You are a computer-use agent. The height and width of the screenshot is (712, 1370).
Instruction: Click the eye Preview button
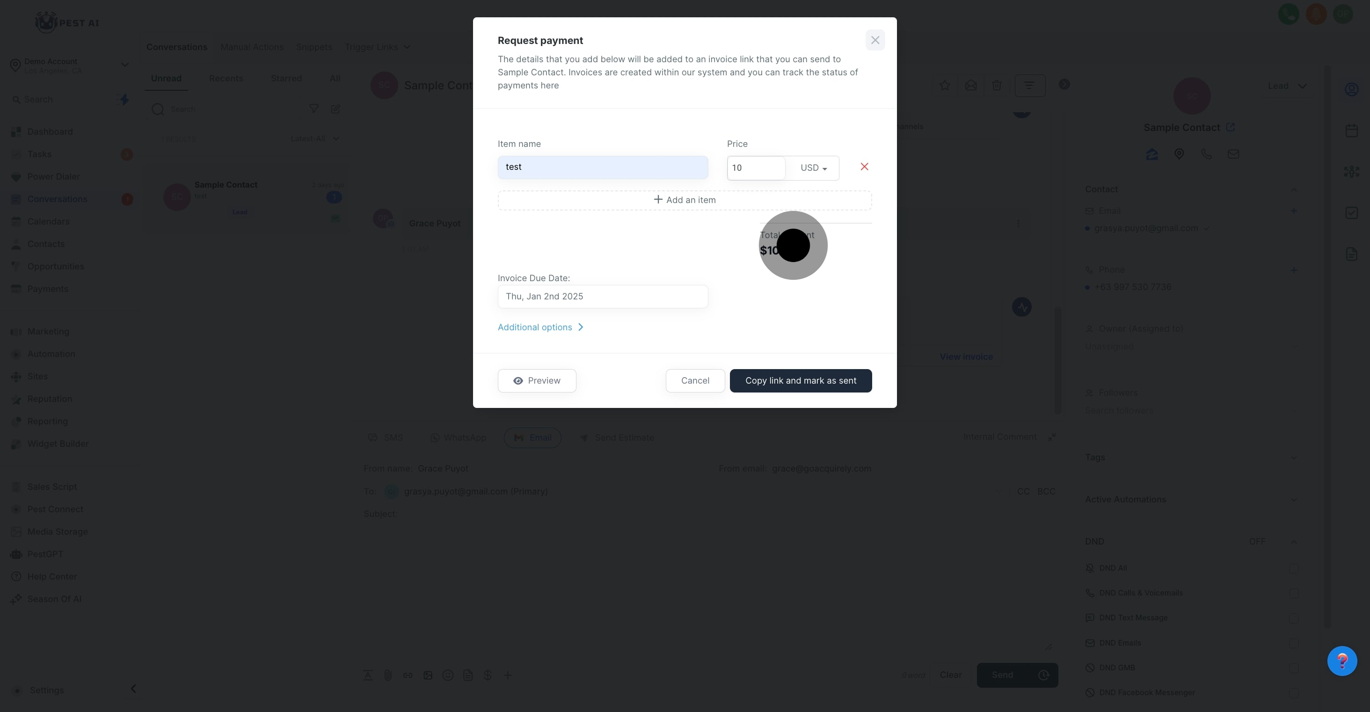pos(537,381)
